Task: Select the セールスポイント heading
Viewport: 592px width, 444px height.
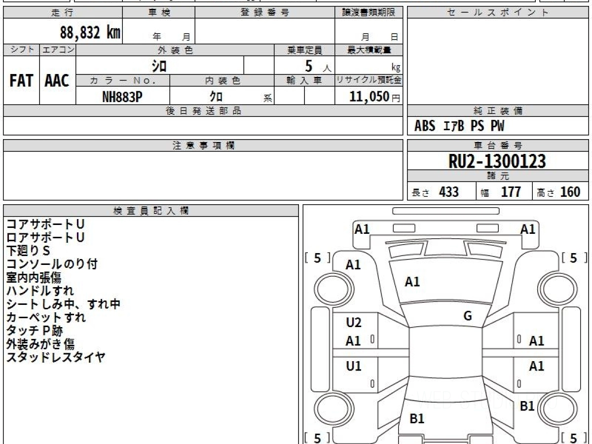Action: tap(498, 13)
